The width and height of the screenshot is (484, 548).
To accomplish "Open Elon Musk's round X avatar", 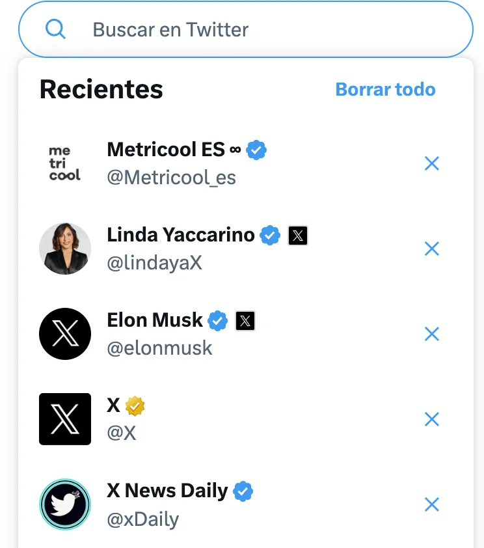I will [x=65, y=334].
